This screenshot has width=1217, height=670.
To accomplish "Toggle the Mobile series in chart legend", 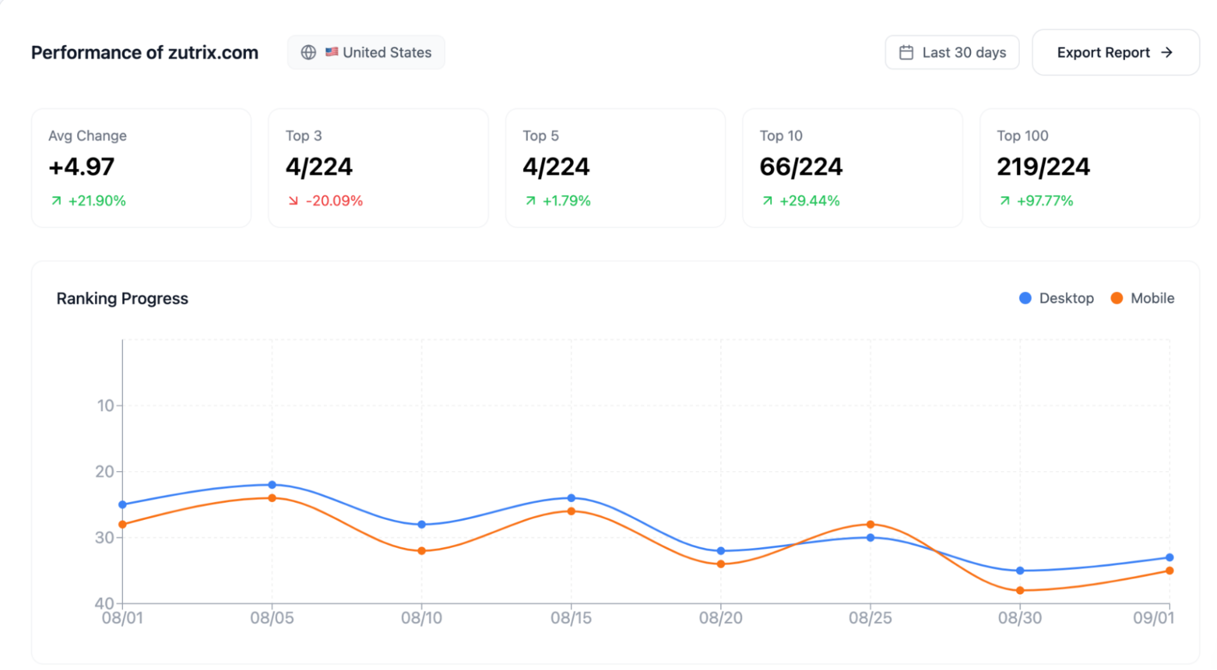I will click(1142, 298).
